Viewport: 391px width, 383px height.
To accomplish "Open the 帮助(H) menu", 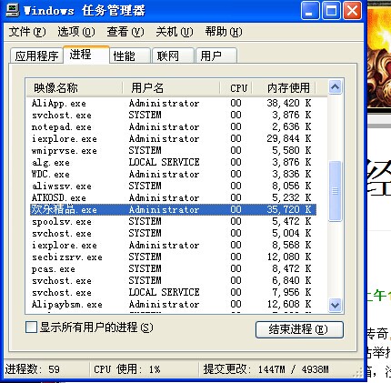I will point(224,32).
